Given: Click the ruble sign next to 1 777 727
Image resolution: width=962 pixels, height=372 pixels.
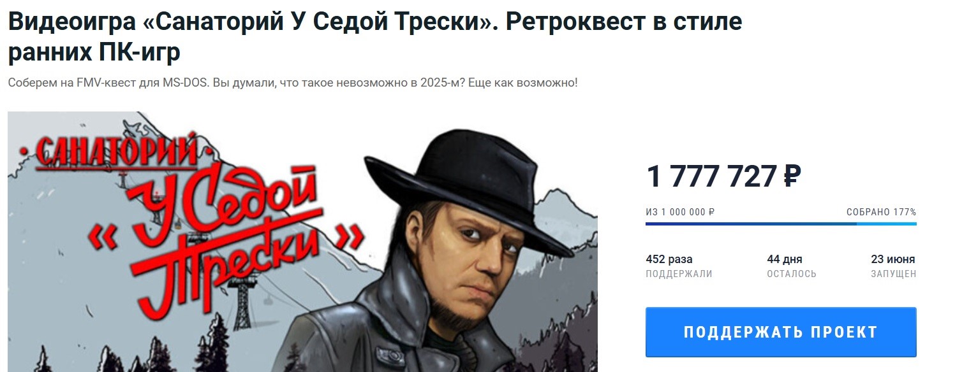Looking at the screenshot, I should 792,176.
